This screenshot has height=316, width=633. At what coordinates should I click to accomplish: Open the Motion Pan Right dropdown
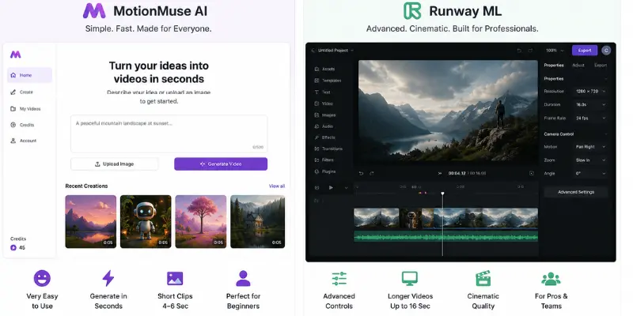click(x=590, y=147)
